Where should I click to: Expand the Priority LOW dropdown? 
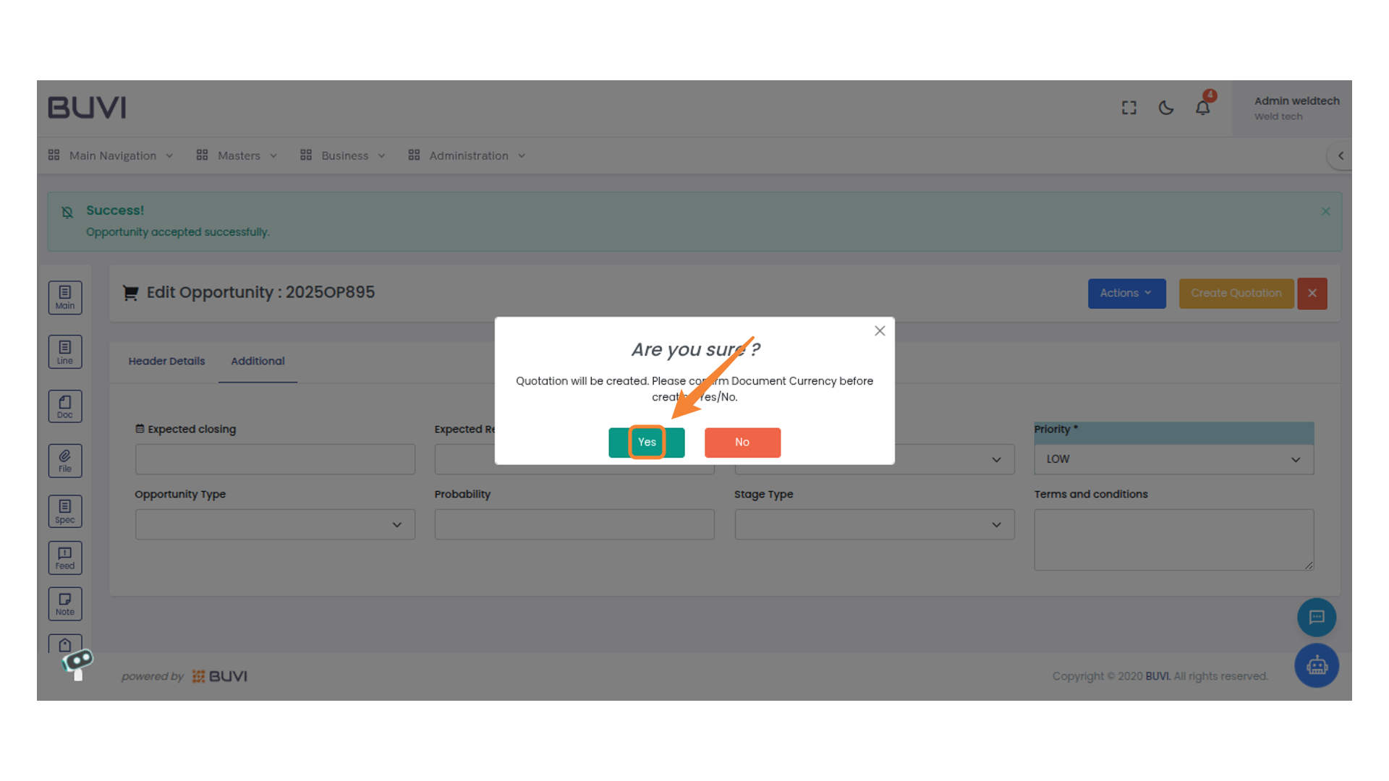(1173, 459)
